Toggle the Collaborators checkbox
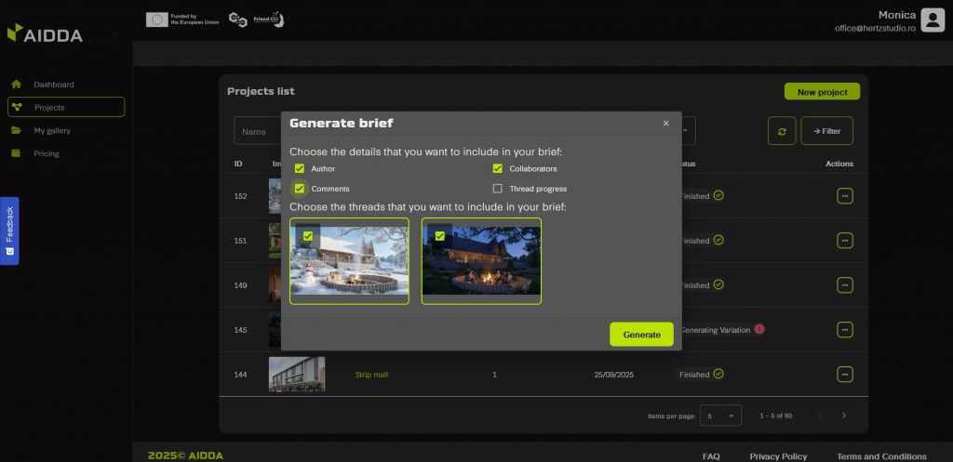This screenshot has height=462, width=953. (498, 168)
